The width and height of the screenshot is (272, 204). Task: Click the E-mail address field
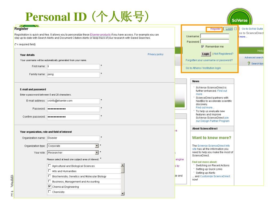click(73, 101)
